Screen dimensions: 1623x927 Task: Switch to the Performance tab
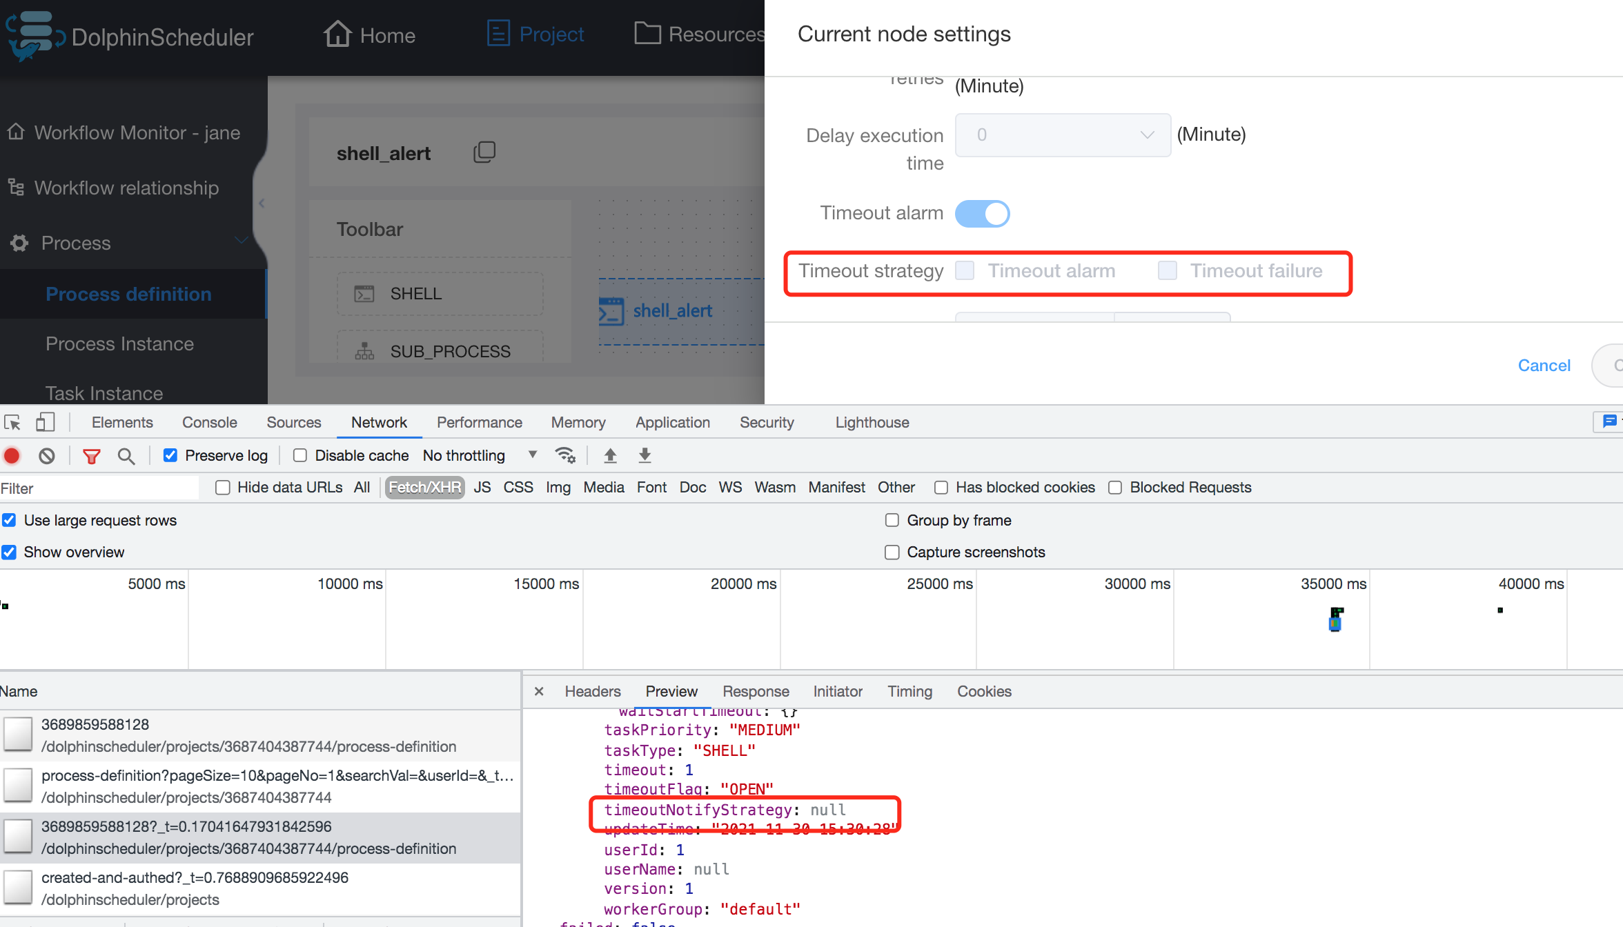click(480, 422)
